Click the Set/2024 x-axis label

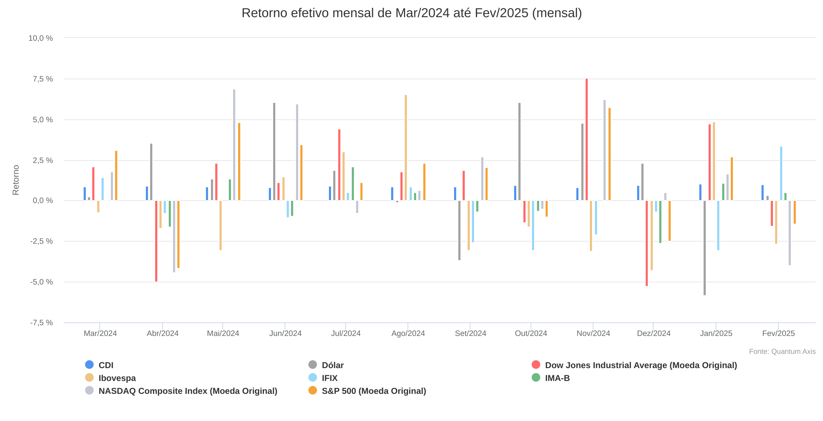coord(470,333)
